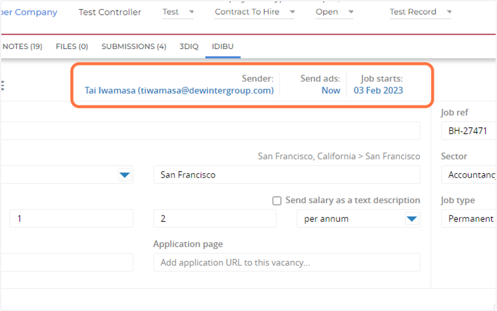497x311 pixels.
Task: Open the SUBMISSIONS (4) tab
Action: 134,46
